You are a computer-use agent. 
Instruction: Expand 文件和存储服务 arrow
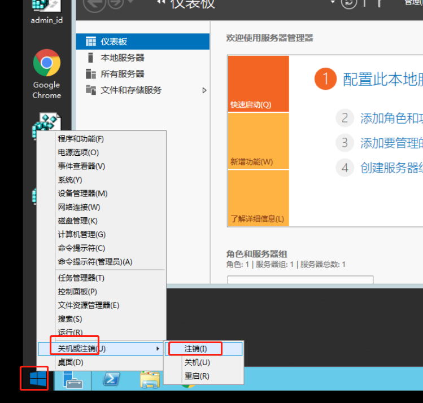204,90
